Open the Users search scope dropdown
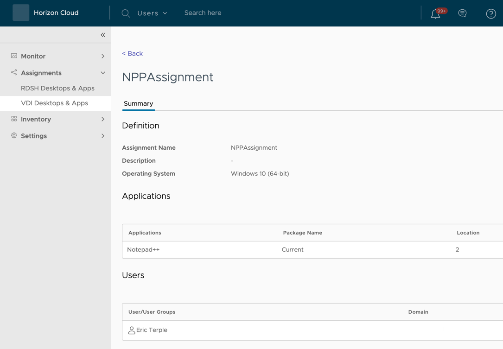Image resolution: width=503 pixels, height=349 pixels. 152,13
